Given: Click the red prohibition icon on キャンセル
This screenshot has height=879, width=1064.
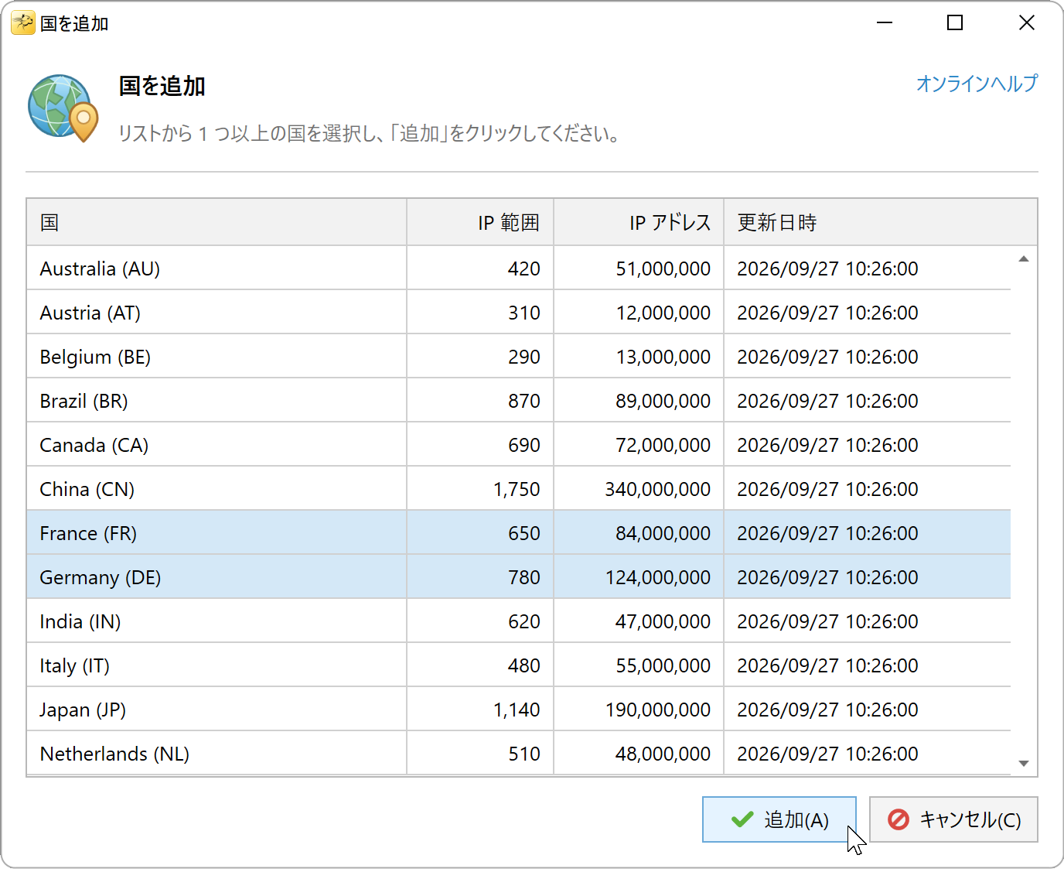Looking at the screenshot, I should [899, 819].
